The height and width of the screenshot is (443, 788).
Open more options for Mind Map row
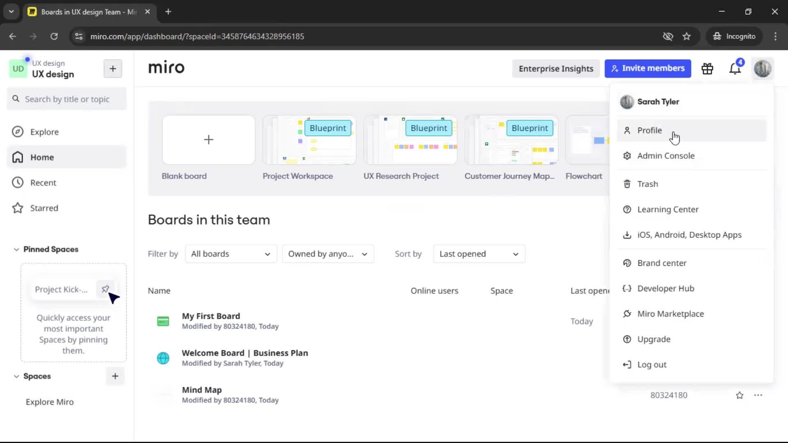tap(758, 395)
